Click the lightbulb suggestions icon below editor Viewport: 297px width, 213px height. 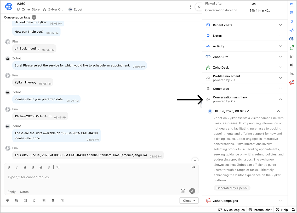[x=34, y=200]
